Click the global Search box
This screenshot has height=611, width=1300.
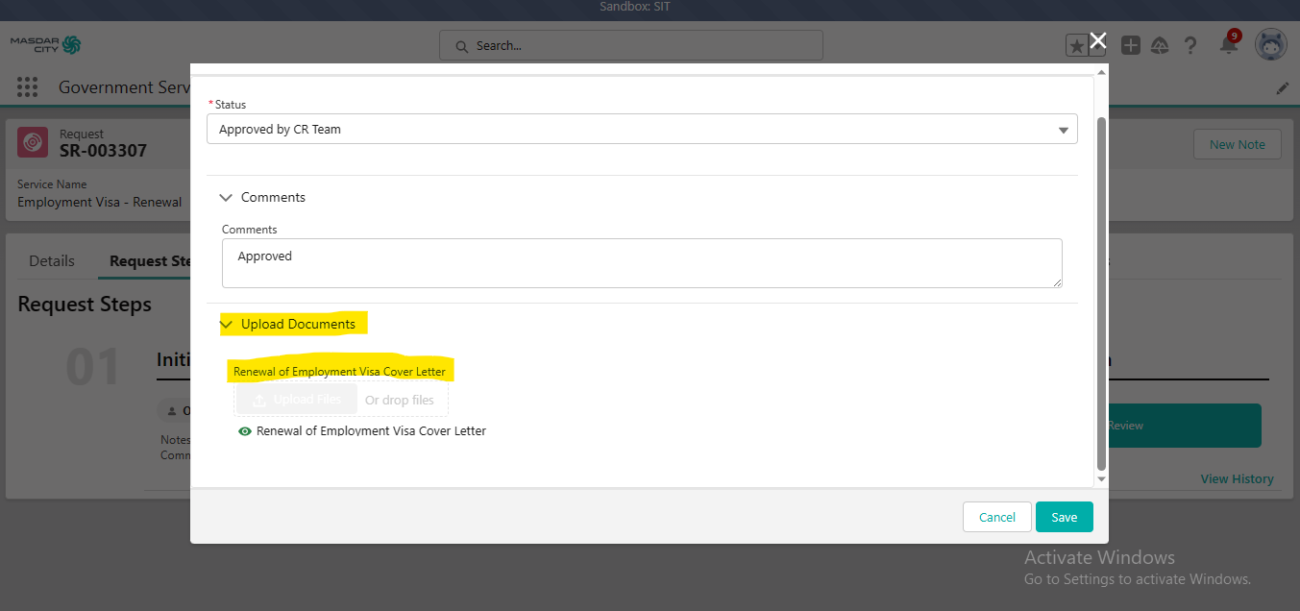[x=631, y=45]
